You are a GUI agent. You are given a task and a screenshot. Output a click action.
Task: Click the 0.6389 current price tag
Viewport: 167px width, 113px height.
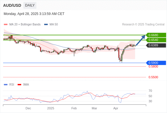[x=156, y=45]
